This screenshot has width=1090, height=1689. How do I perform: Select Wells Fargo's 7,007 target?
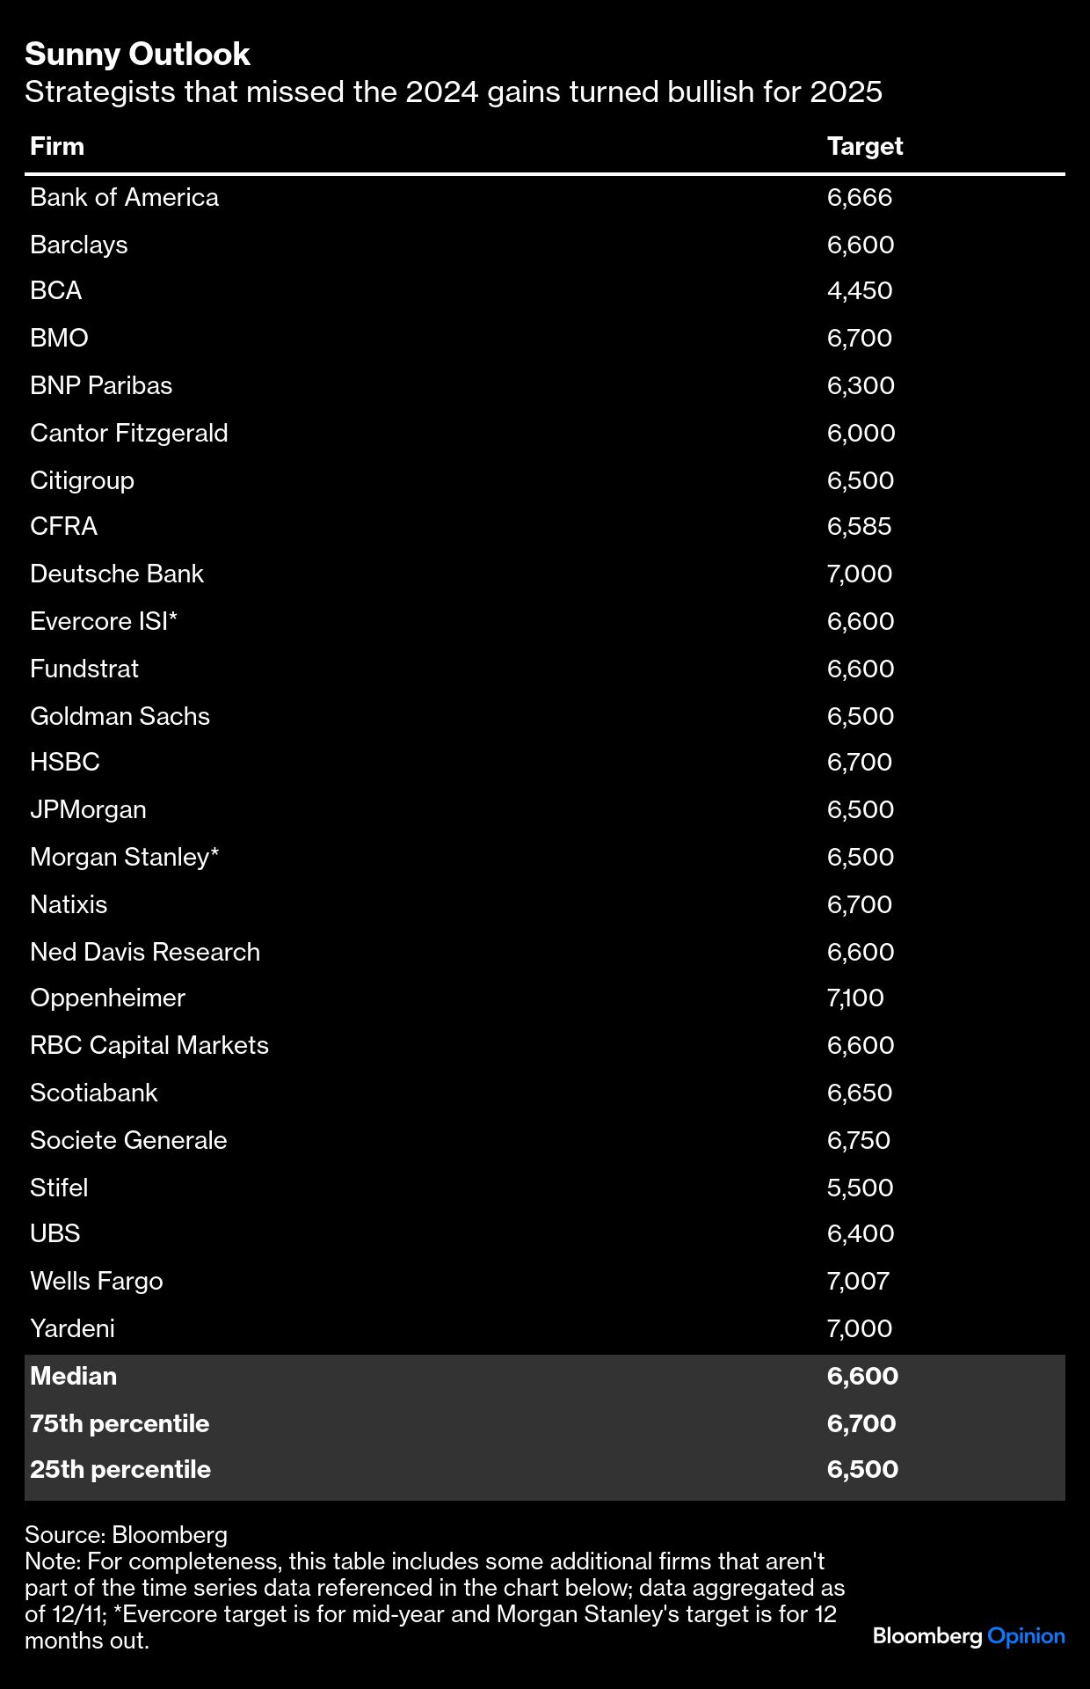(858, 1281)
